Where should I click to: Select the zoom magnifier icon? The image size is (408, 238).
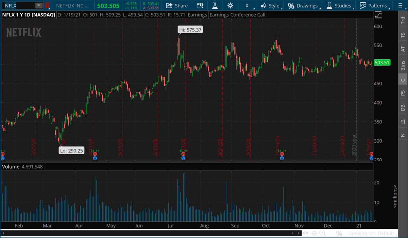323,233
